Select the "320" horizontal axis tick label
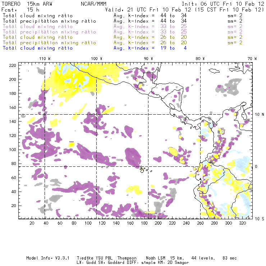This screenshot has height=266, width=266. [x=242, y=223]
